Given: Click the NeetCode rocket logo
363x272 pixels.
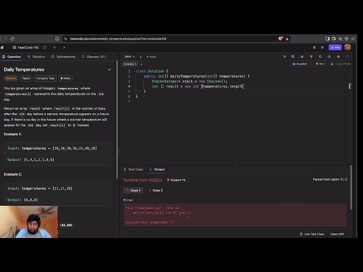Looking at the screenshot, I should [x=2, y=48].
